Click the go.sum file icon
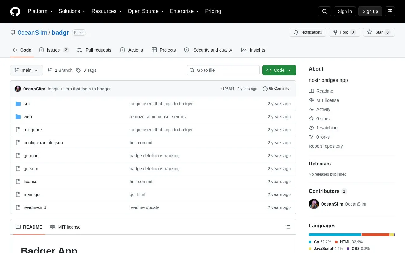 coord(18,169)
